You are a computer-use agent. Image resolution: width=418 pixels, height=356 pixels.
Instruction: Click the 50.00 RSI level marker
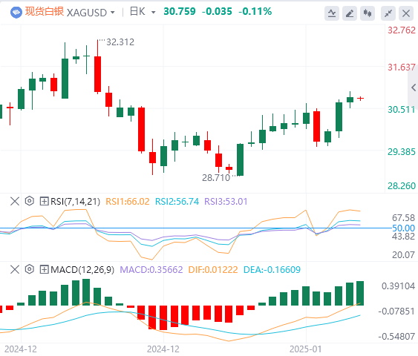tap(403, 228)
